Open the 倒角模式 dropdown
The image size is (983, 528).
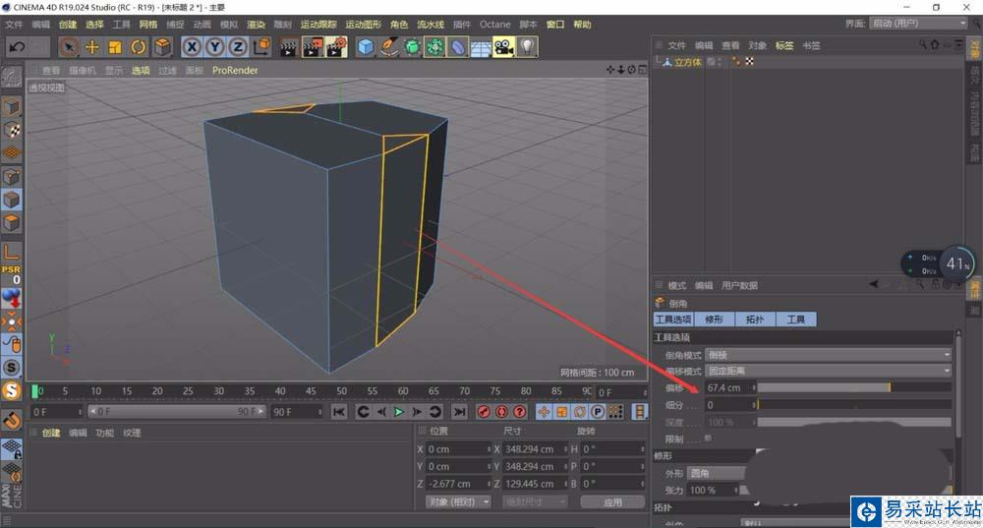[828, 355]
